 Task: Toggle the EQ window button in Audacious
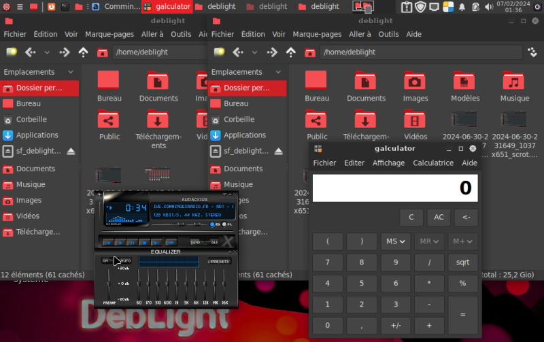(214, 223)
